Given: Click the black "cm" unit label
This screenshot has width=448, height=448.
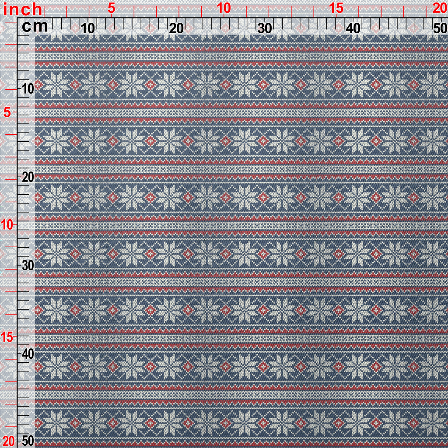Looking at the screenshot, I should [35, 27].
